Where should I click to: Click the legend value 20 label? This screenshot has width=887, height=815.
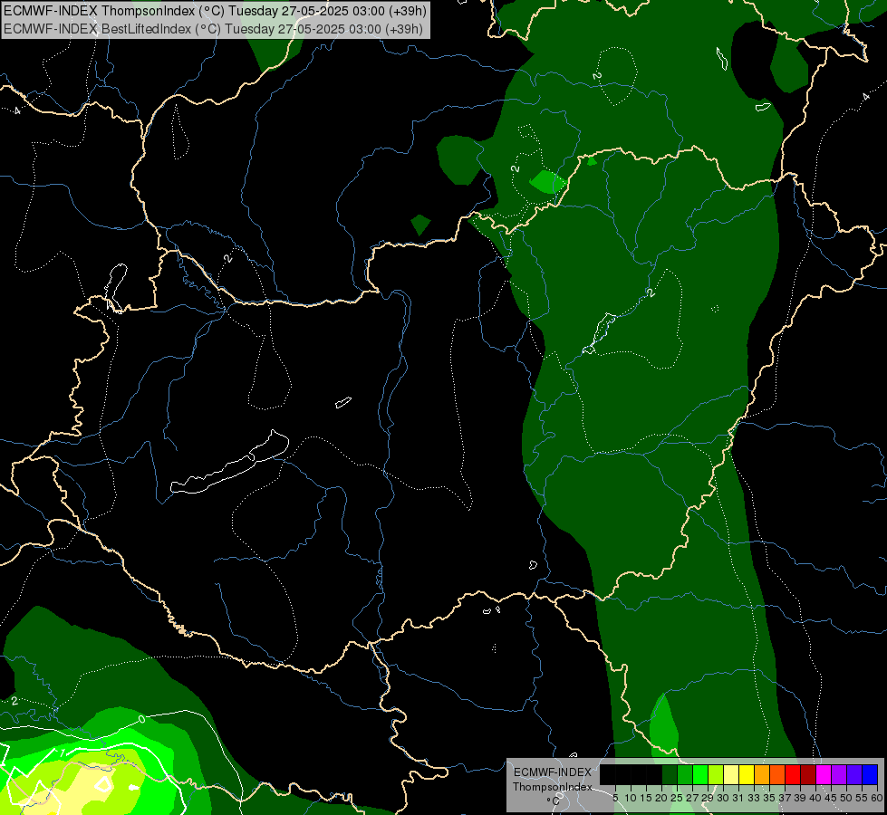(661, 798)
